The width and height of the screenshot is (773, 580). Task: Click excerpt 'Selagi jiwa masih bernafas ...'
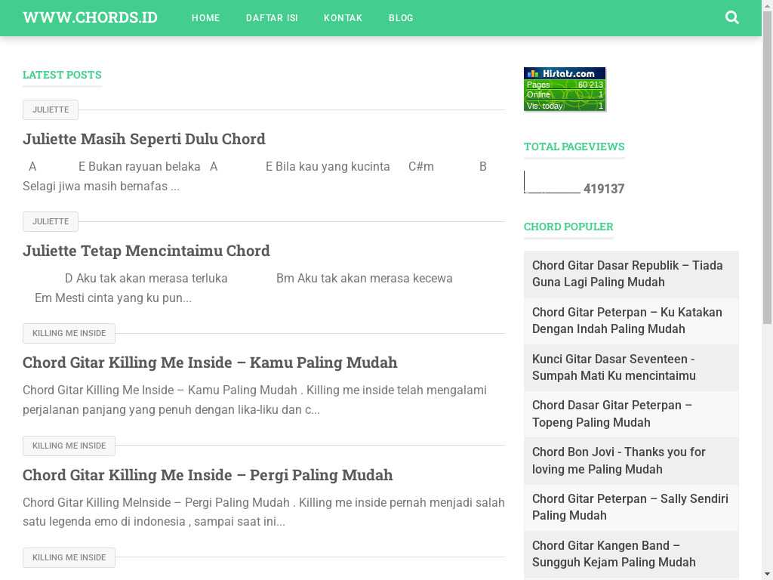[101, 187]
